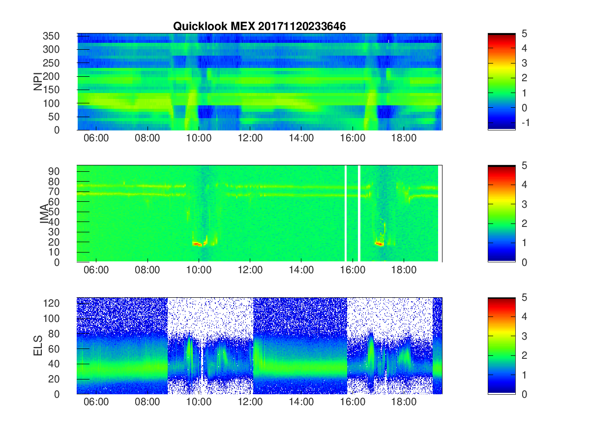Click the 10:00 tick under the NPI plot
Image resolution: width=590 pixels, height=443 pixels.
199,138
